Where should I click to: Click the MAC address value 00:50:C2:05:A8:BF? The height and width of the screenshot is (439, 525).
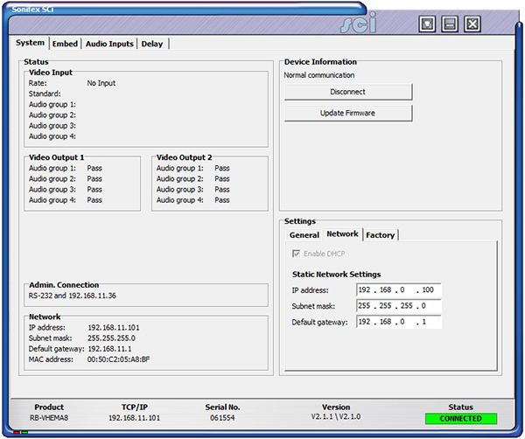tap(118, 359)
